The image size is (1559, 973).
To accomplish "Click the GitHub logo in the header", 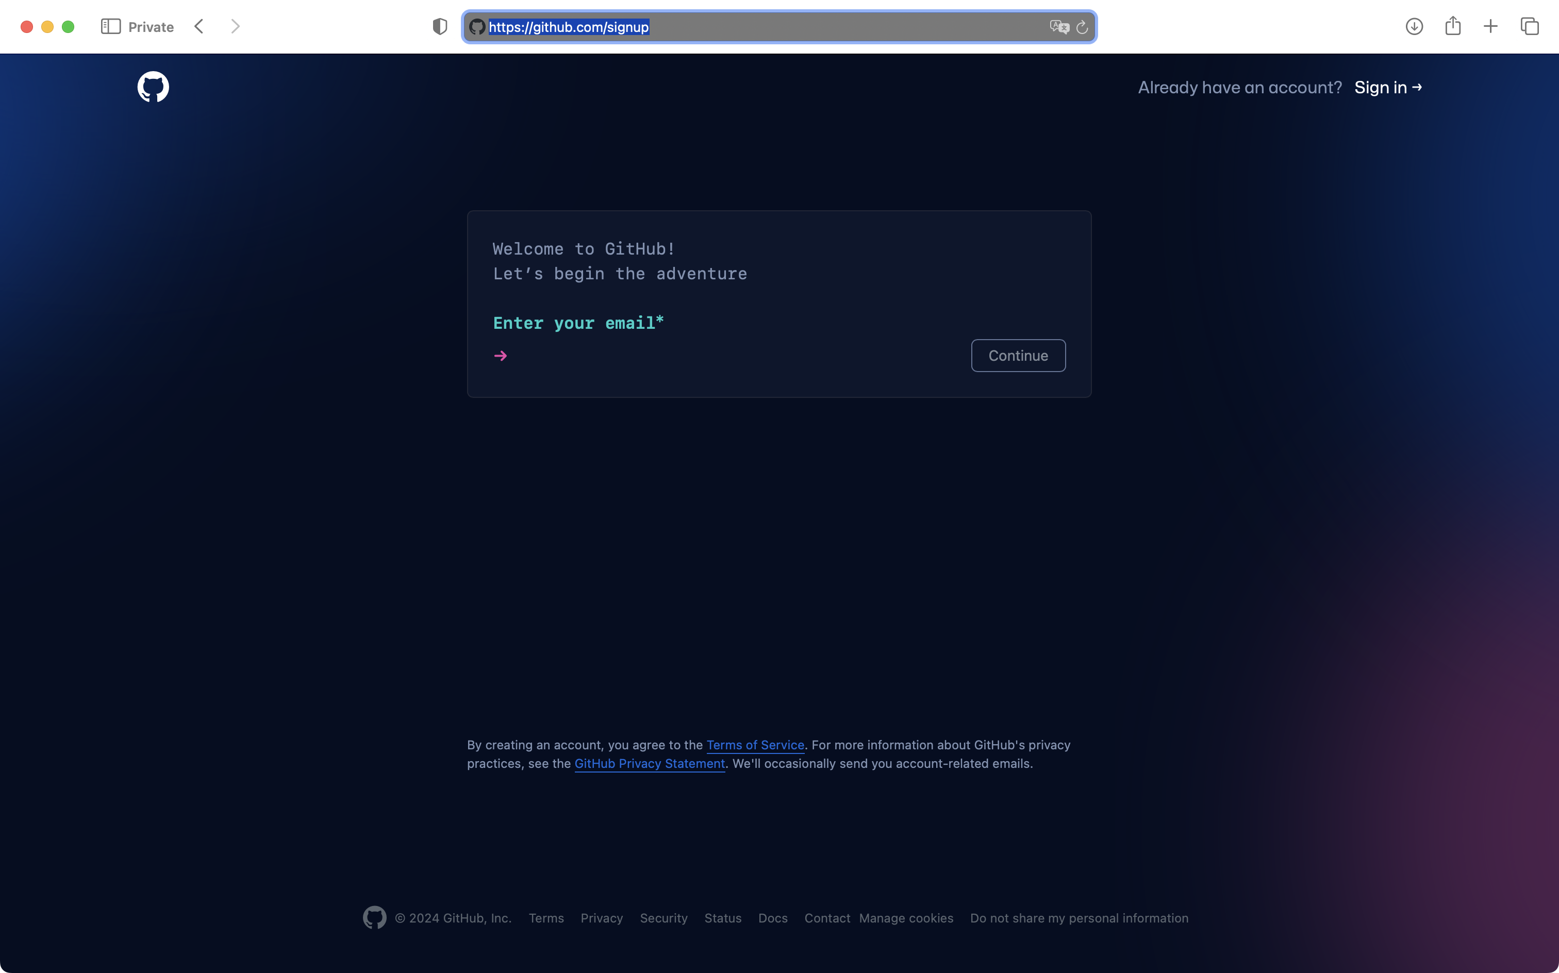I will pyautogui.click(x=153, y=87).
